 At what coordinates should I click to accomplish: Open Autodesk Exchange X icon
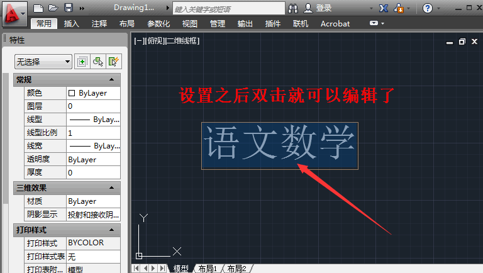click(384, 8)
